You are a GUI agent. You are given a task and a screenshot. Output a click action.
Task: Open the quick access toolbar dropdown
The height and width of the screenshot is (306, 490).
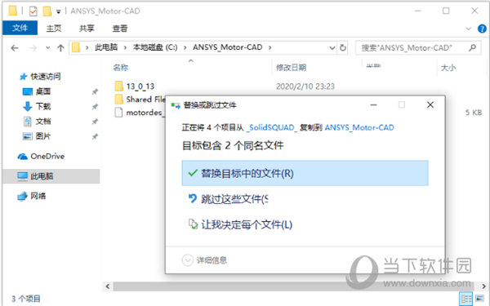59,11
